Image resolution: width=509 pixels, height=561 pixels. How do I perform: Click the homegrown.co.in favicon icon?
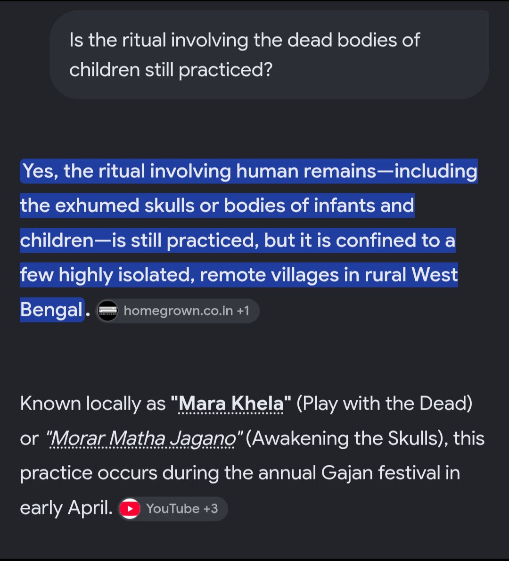point(107,311)
